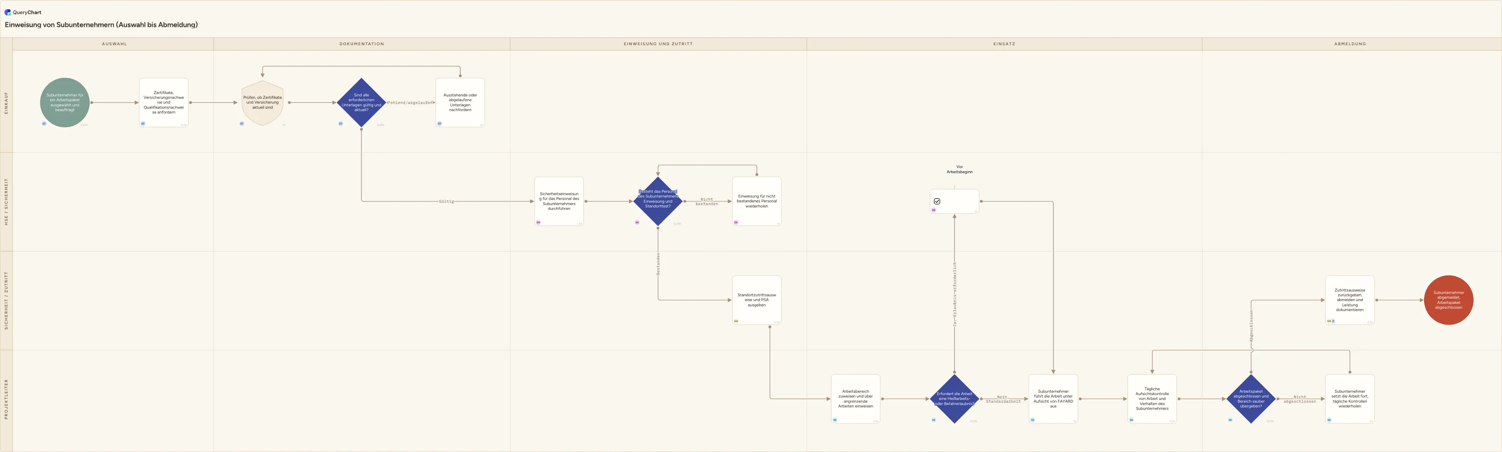Select the decision Besteht das Personal Einweisung und Standorttest
This screenshot has height=452, width=1502.
(658, 201)
